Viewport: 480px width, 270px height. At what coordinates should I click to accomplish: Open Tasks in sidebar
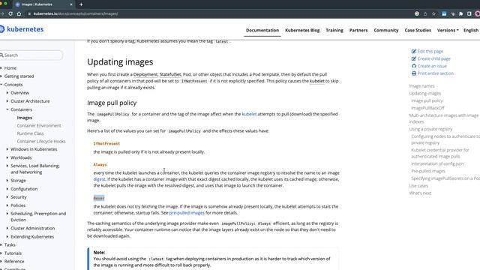(10, 245)
